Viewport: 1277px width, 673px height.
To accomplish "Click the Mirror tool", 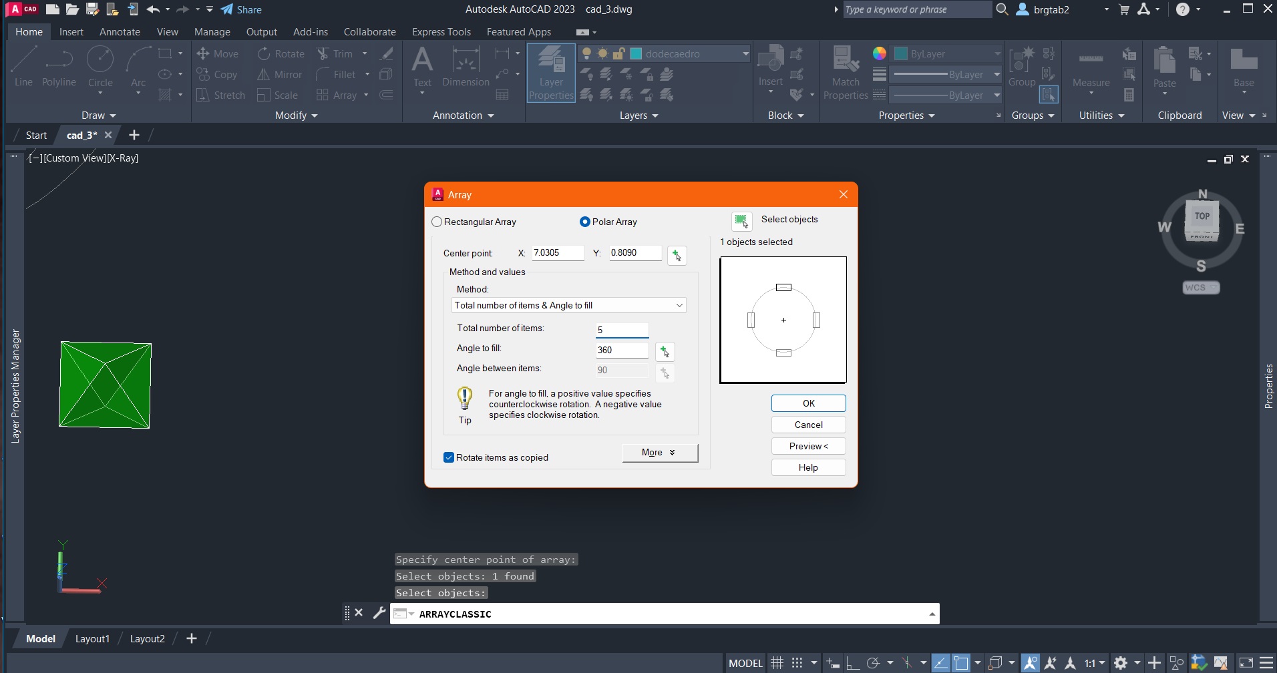I will point(280,75).
